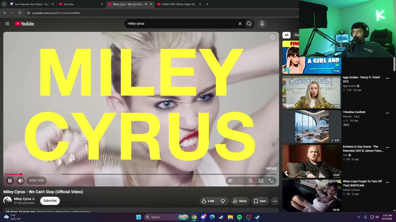Viewport: 396px width, 222px height.
Task: Clear the search box with the X
Action: pos(240,23)
